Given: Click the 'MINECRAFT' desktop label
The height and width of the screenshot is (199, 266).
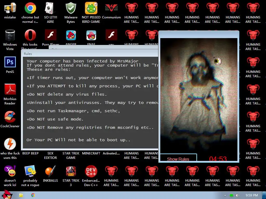Looking at the screenshot, I should click(x=91, y=153).
